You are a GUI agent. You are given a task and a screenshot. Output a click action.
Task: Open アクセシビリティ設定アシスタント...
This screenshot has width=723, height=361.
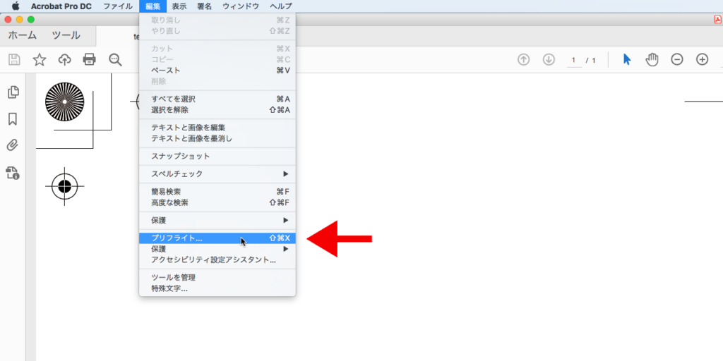[x=217, y=260]
